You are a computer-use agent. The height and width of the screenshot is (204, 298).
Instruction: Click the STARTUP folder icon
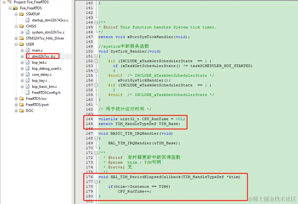(22, 14)
